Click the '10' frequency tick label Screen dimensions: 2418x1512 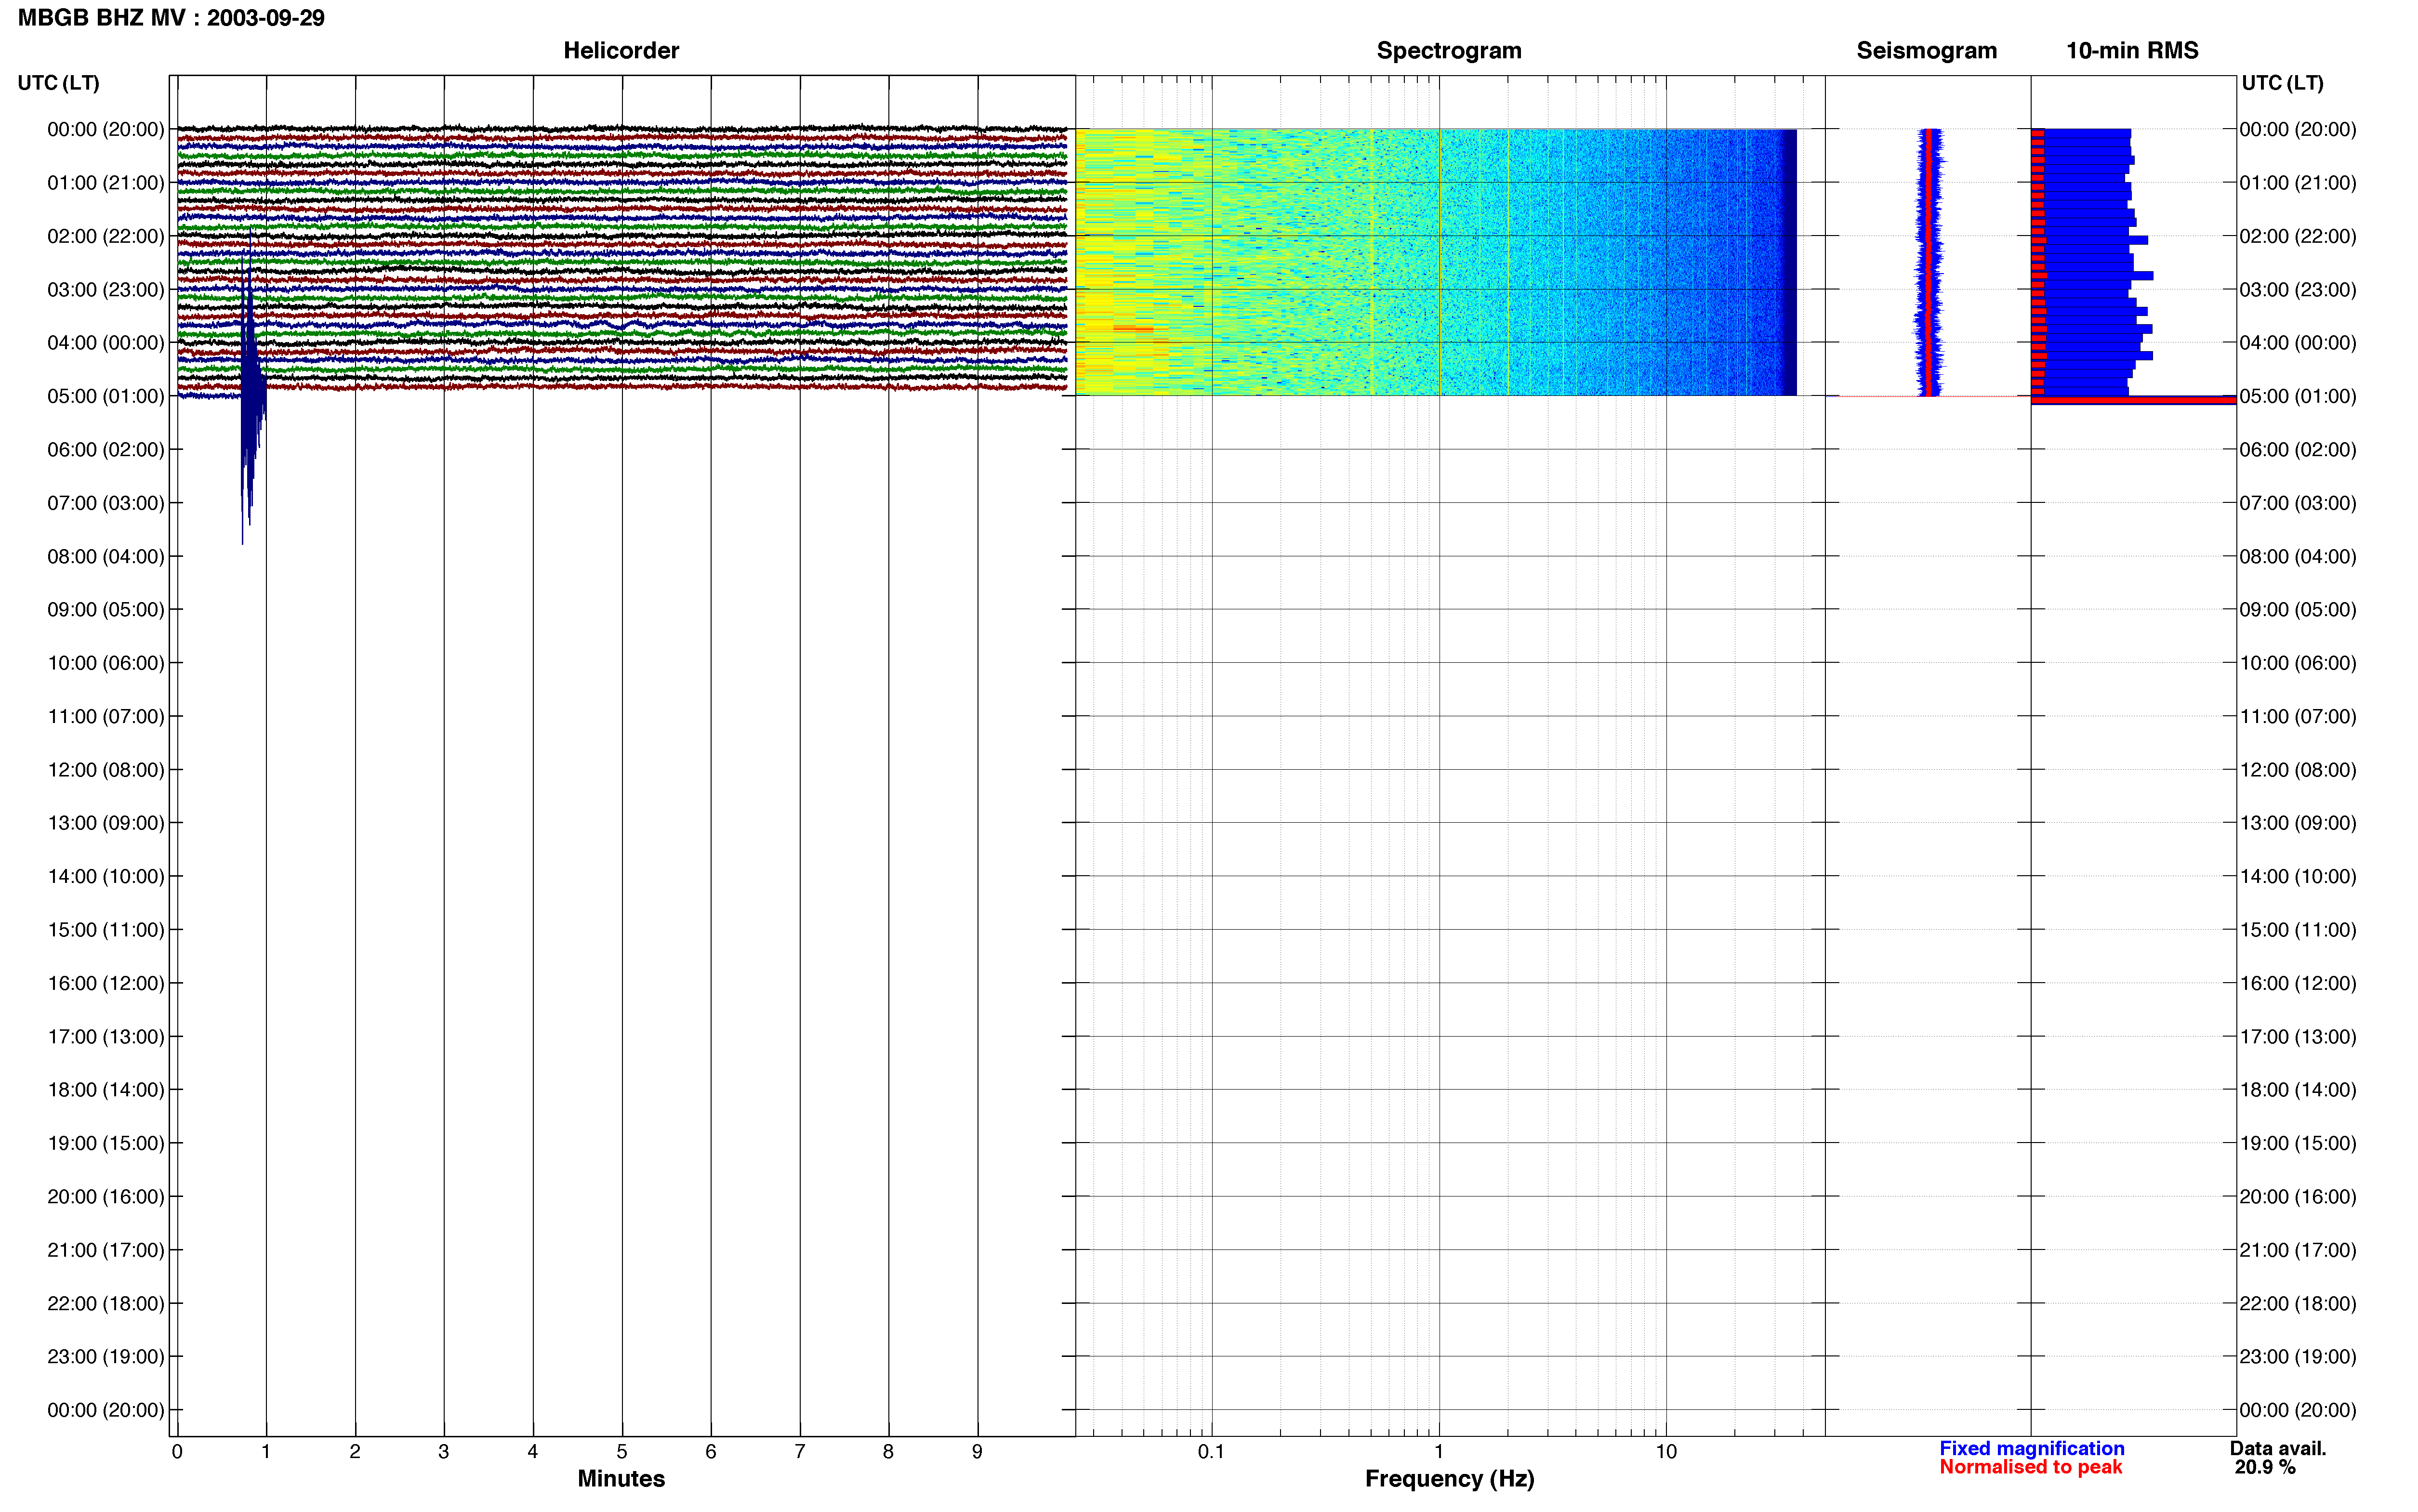[x=1666, y=1451]
